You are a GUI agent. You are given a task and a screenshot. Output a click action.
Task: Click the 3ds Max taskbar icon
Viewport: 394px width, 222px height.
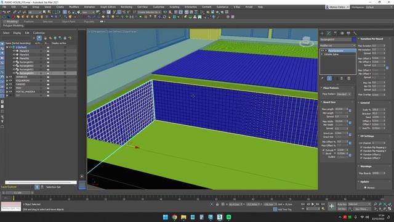tap(220, 217)
